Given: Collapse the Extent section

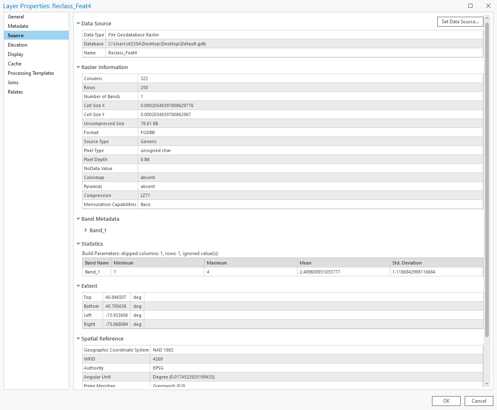Looking at the screenshot, I should [78, 286].
